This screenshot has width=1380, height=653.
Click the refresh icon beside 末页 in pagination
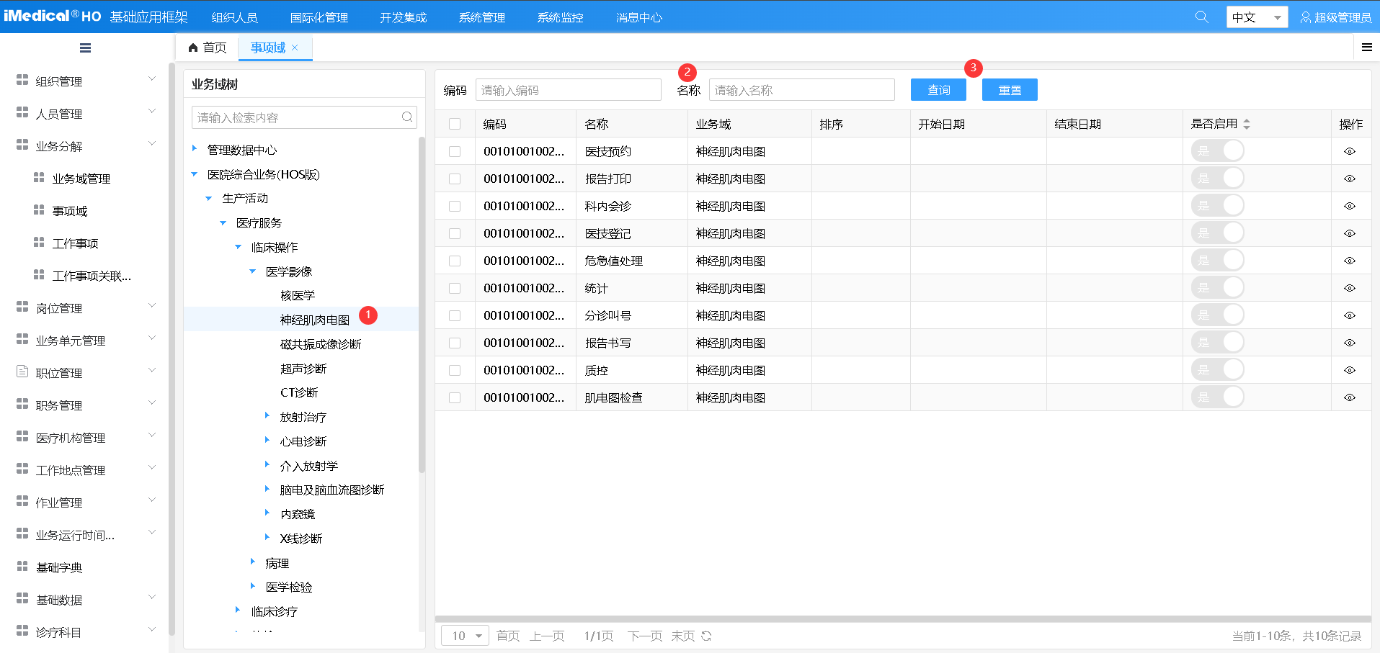tap(705, 636)
